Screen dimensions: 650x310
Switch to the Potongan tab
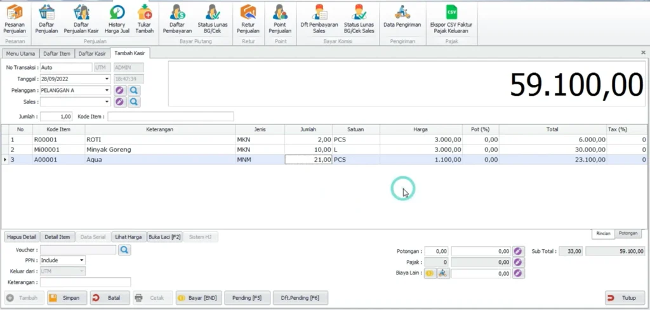pos(628,233)
